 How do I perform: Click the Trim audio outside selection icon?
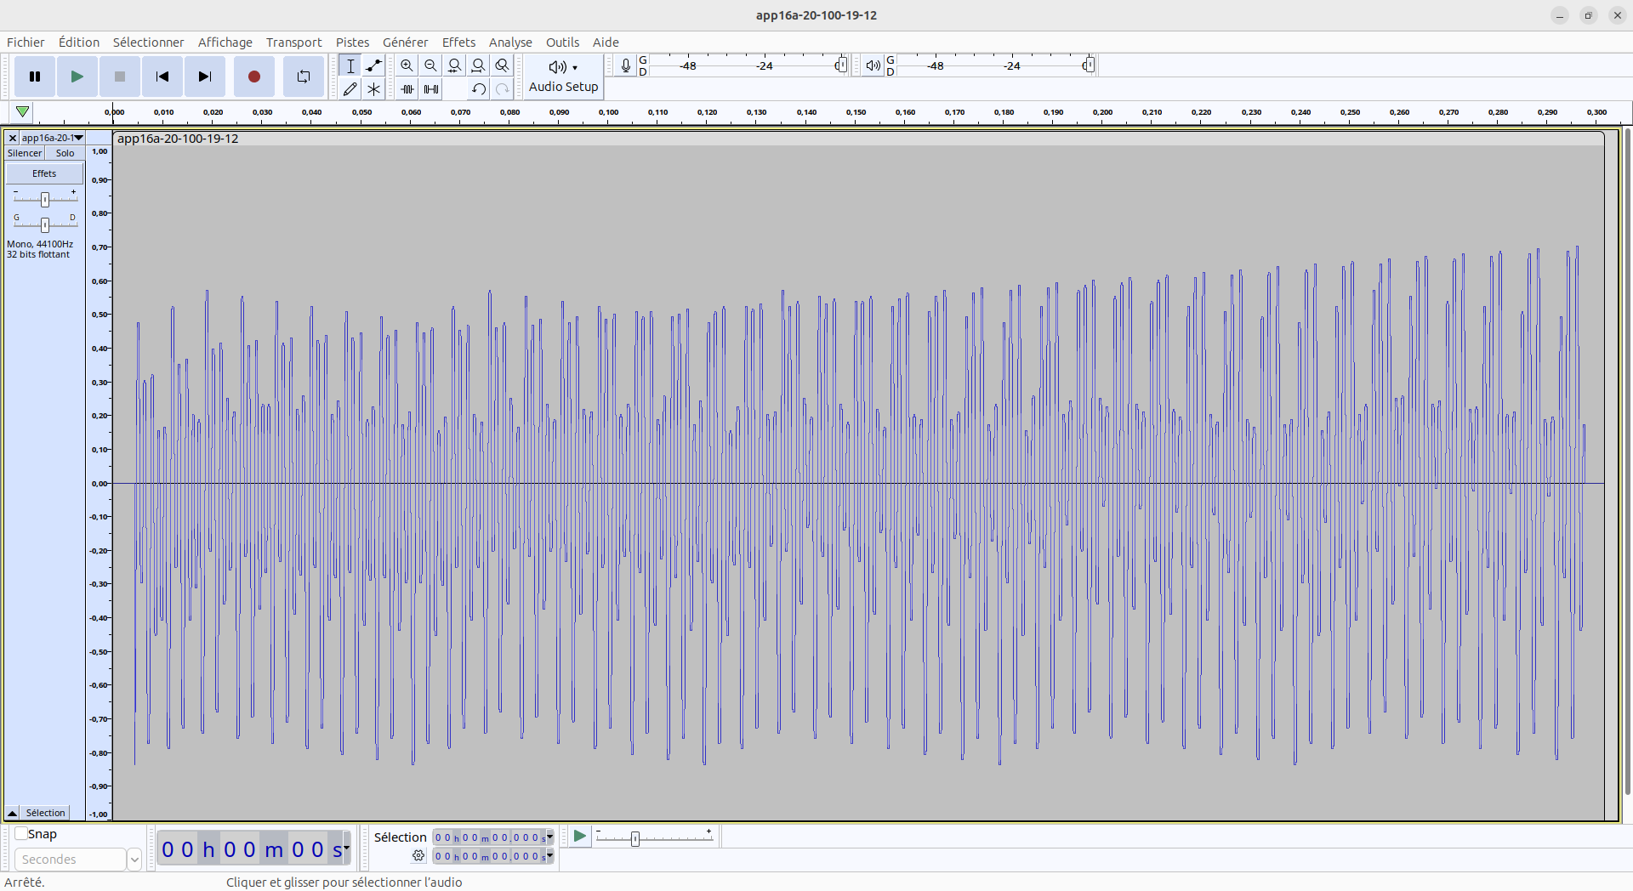[x=407, y=88]
